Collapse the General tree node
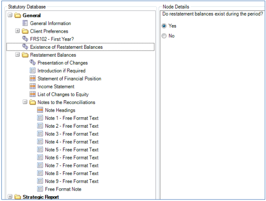This screenshot has width=266, height=201. (x=10, y=15)
